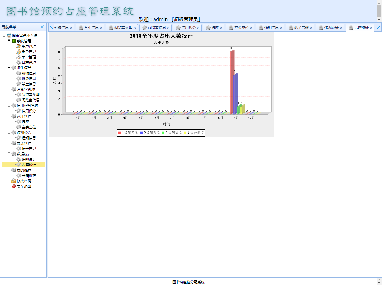The image size is (382, 285).
Task: Collapse the 通知公告 tree node
Action: [x=9, y=132]
